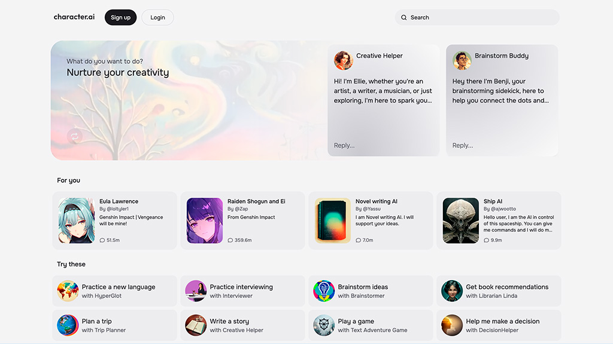
Task: Click Nurture your creativity heading
Action: pyautogui.click(x=118, y=72)
